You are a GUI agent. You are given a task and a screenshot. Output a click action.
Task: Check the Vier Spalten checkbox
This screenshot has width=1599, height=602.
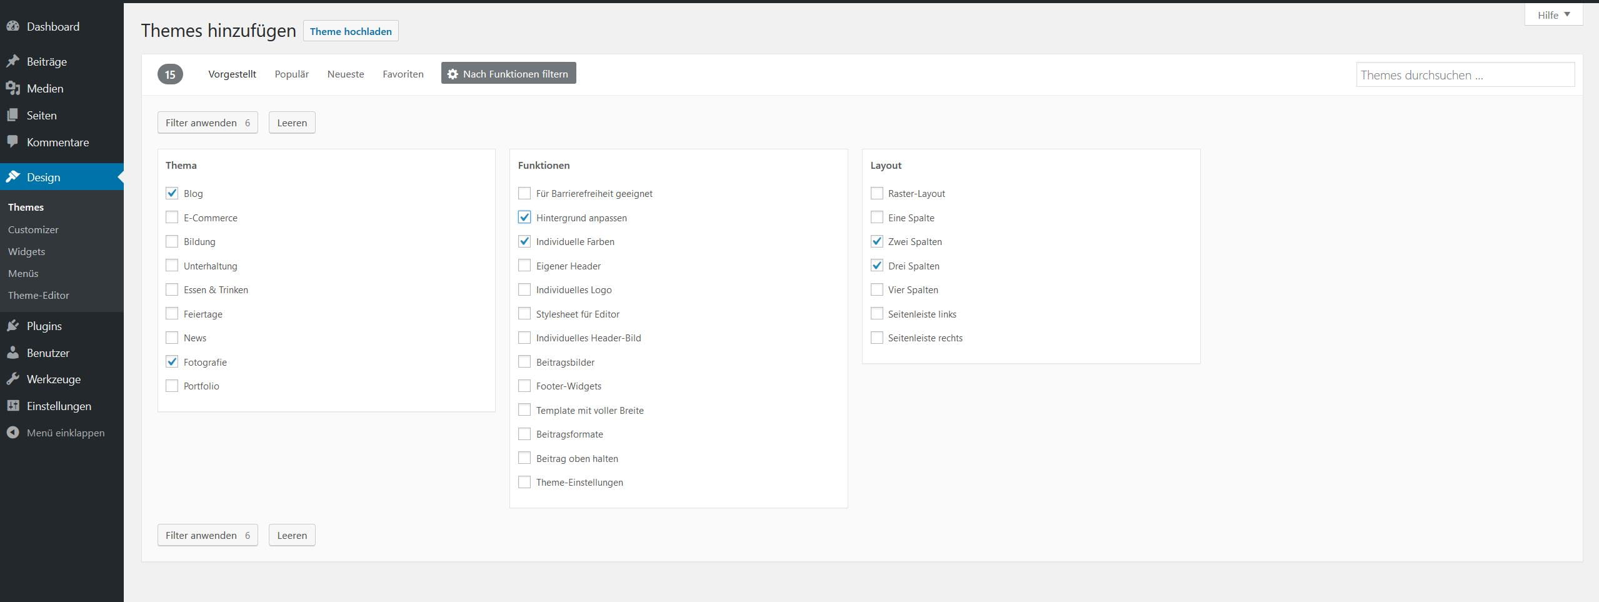coord(877,289)
